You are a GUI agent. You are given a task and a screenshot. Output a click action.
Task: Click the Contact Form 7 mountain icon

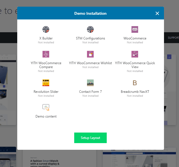pos(90,83)
